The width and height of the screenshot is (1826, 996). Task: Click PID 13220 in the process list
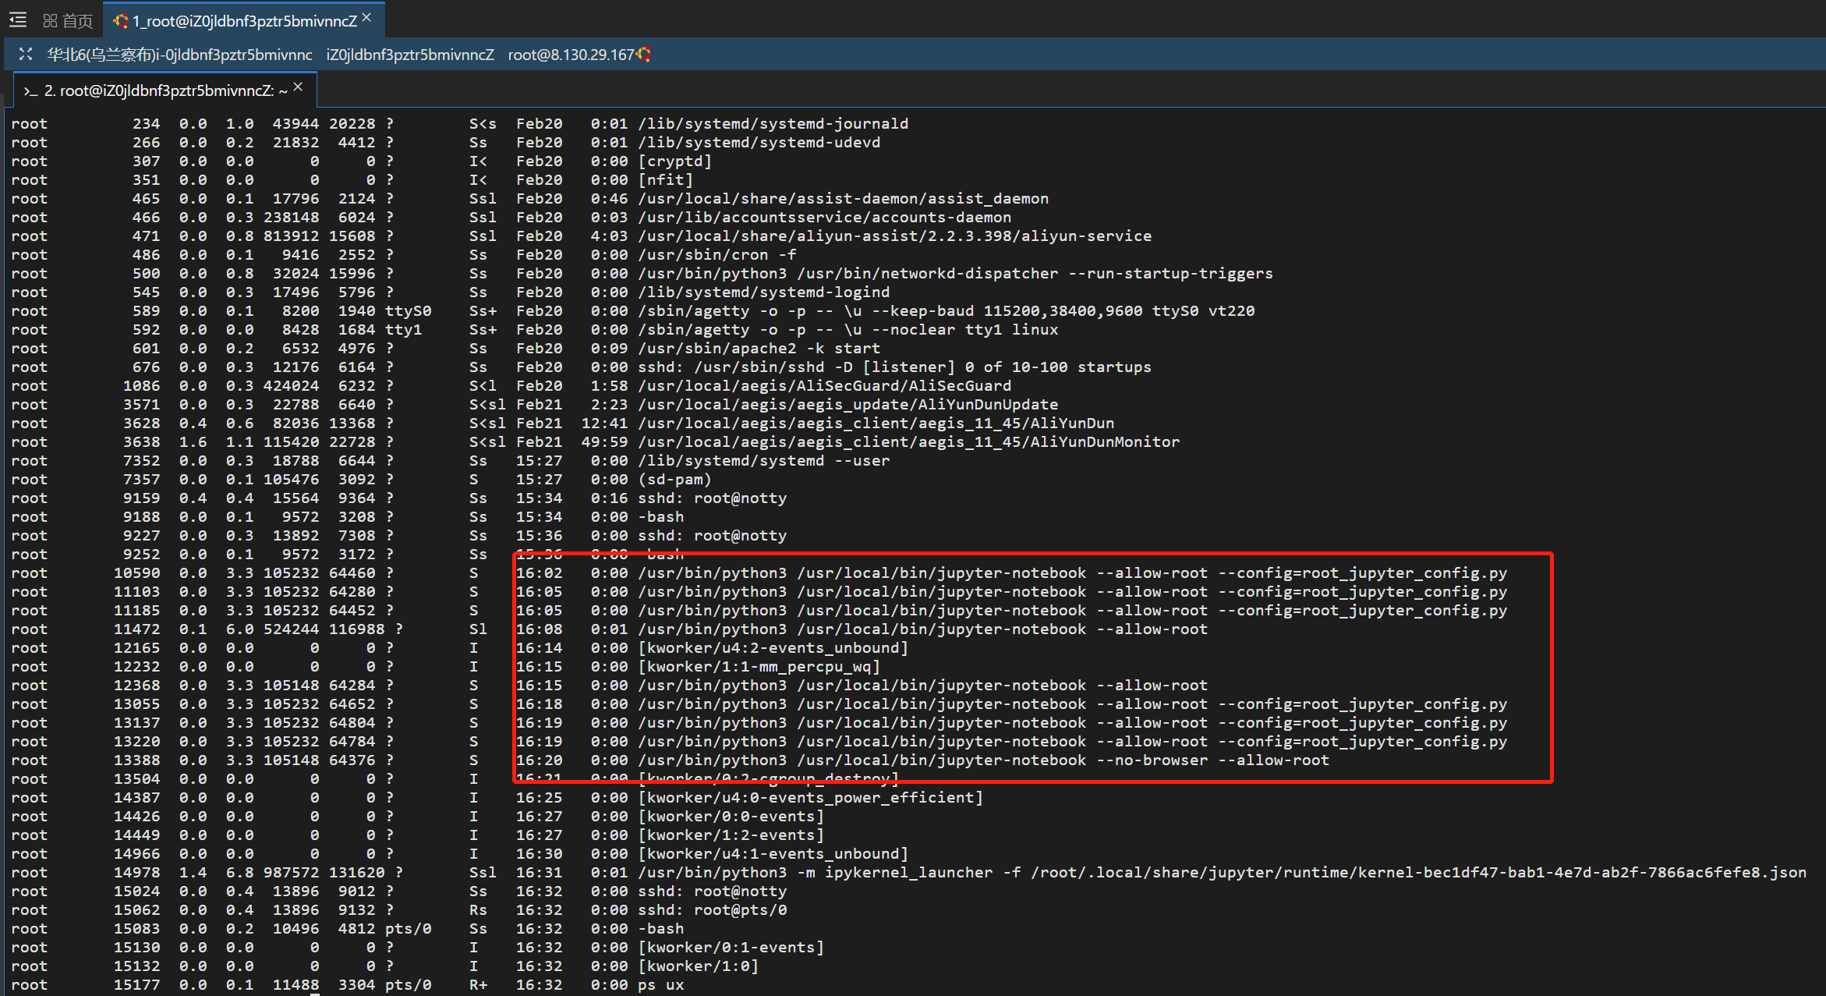137,742
